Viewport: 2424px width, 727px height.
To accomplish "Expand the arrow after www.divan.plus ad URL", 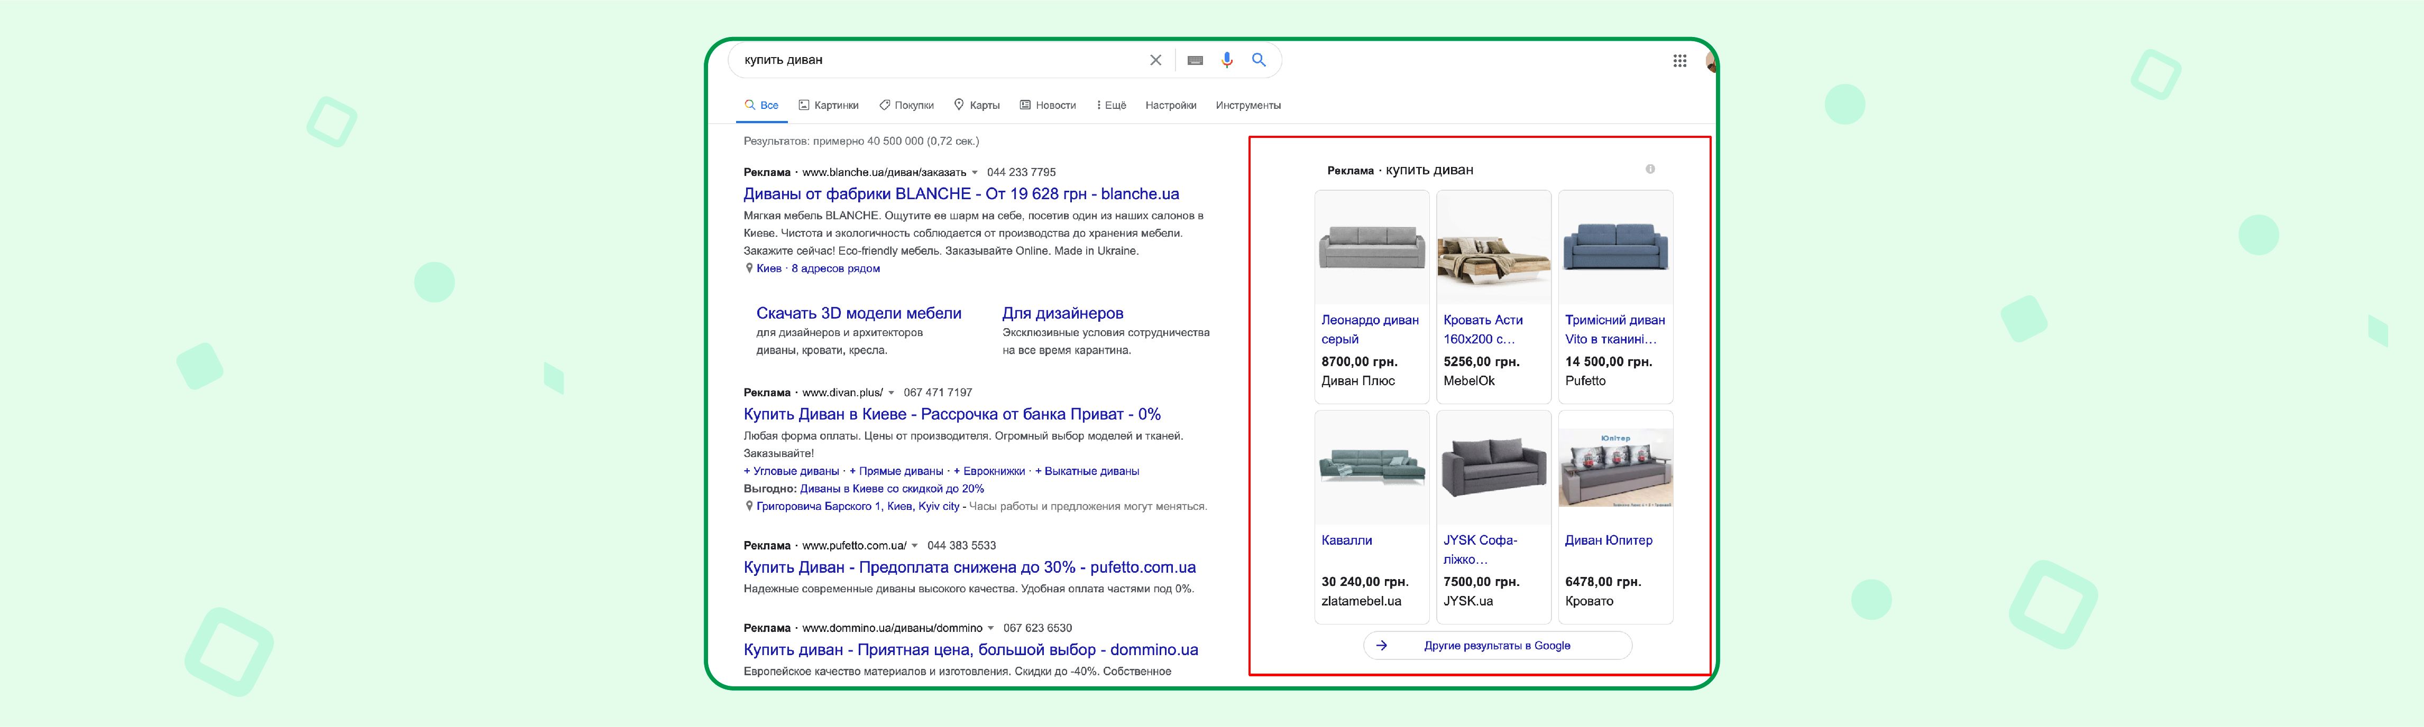I will pyautogui.click(x=891, y=393).
